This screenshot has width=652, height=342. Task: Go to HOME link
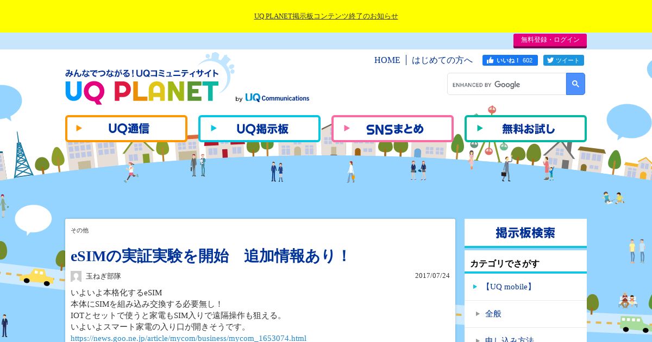(387, 60)
